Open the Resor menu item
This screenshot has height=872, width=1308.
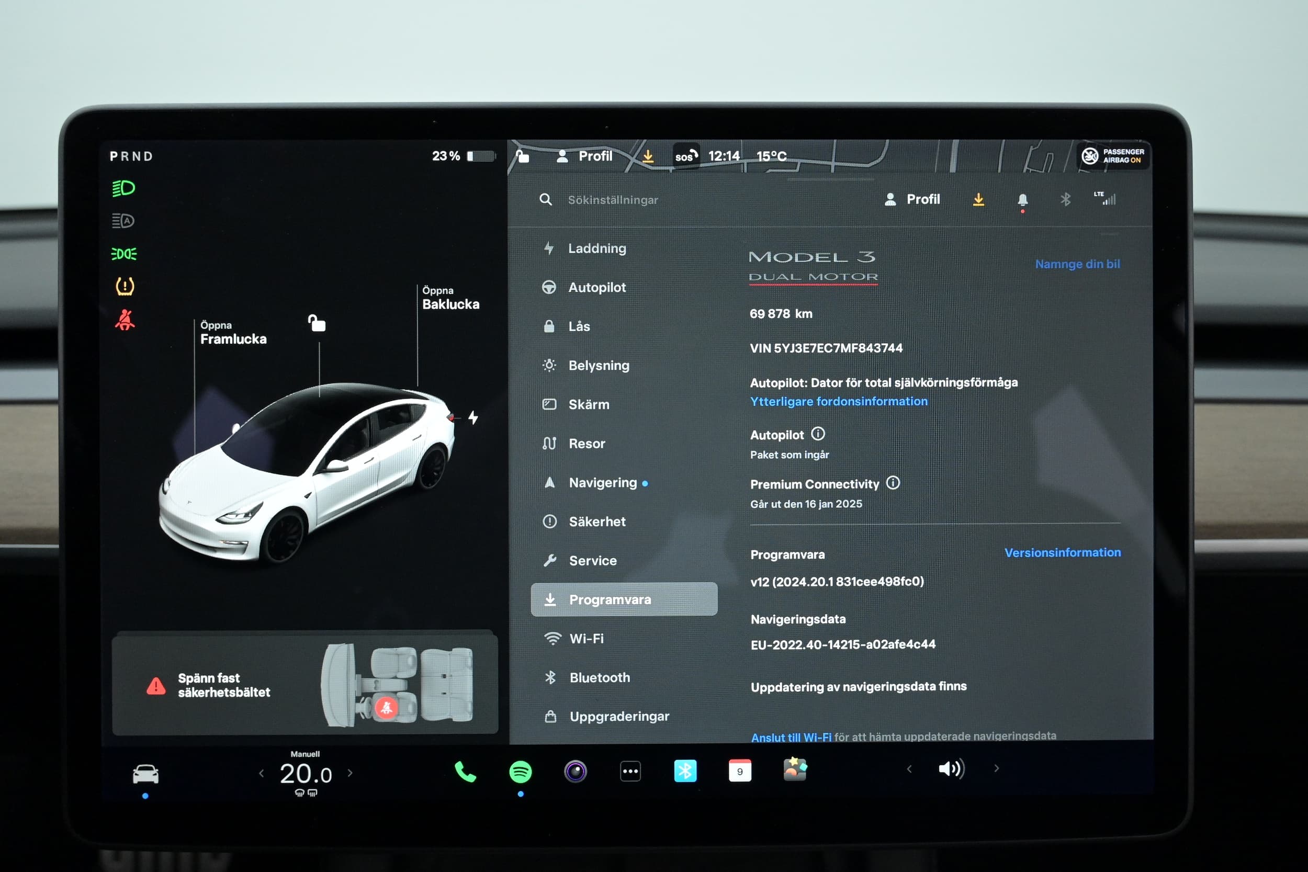tap(574, 443)
